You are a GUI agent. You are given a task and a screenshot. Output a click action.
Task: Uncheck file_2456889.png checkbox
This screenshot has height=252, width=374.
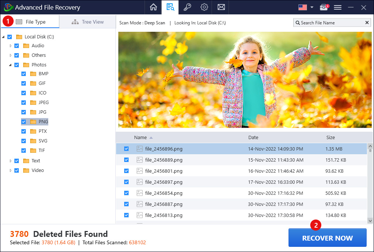click(x=126, y=160)
